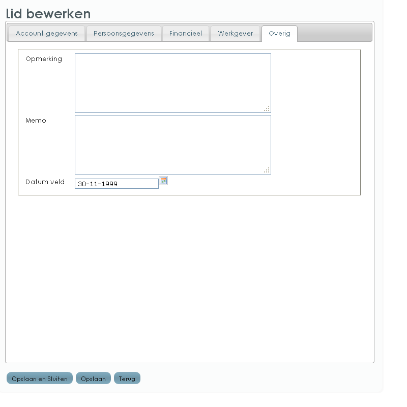Select the Overig tab
Image resolution: width=407 pixels, height=407 pixels.
pyautogui.click(x=279, y=34)
